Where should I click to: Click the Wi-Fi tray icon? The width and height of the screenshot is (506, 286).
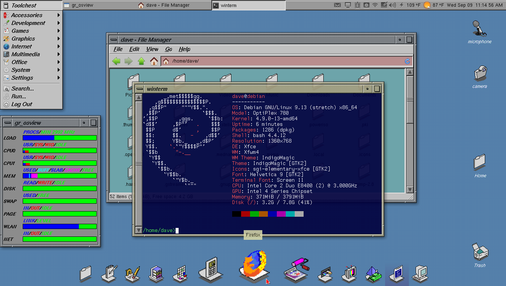375,5
